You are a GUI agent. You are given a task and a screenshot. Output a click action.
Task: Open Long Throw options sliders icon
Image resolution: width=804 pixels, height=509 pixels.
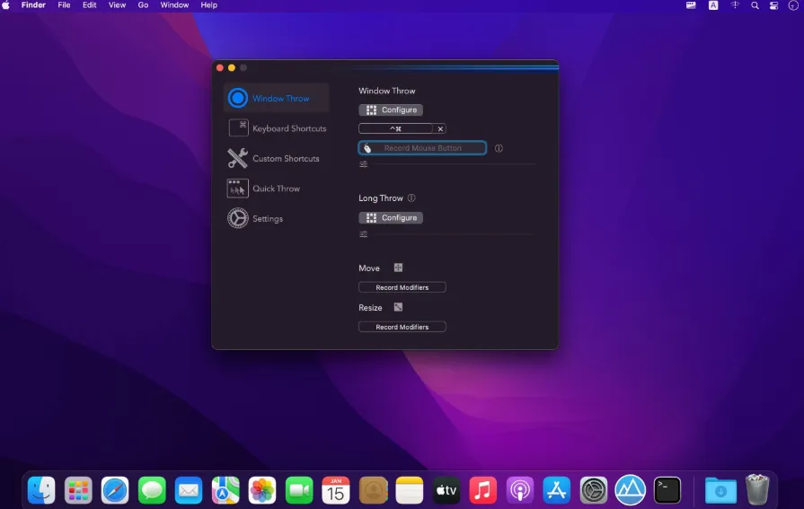tap(364, 234)
